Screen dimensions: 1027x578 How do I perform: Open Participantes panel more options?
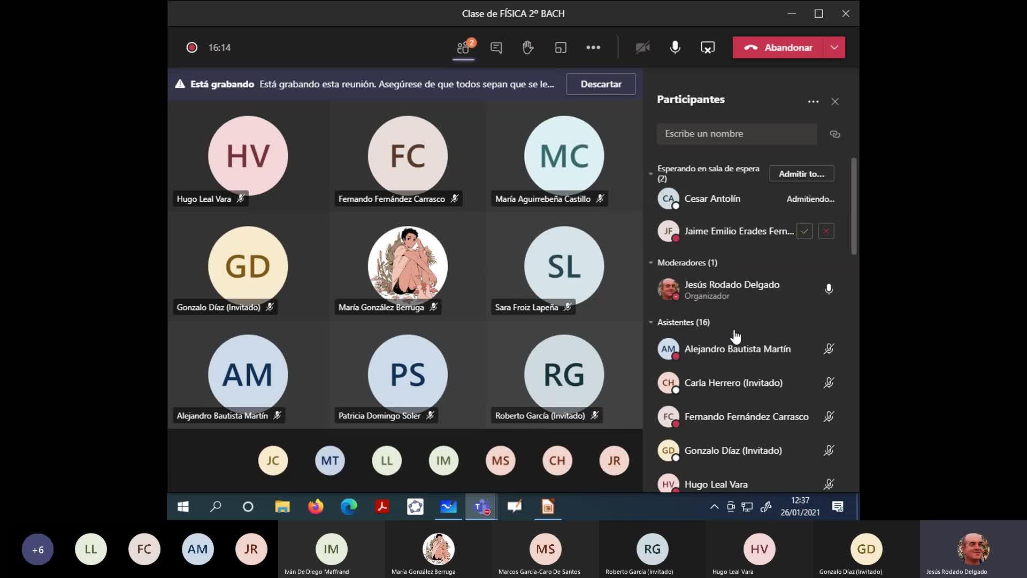pyautogui.click(x=813, y=102)
